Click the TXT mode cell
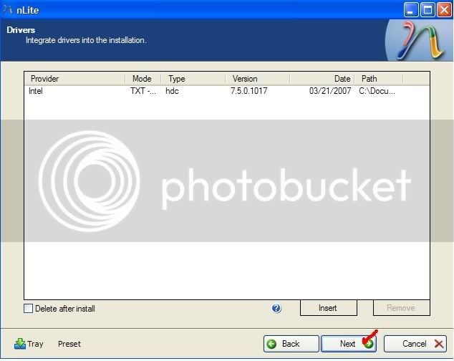 [143, 91]
